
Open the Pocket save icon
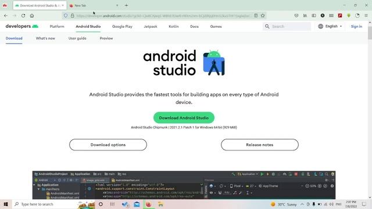(x=296, y=16)
